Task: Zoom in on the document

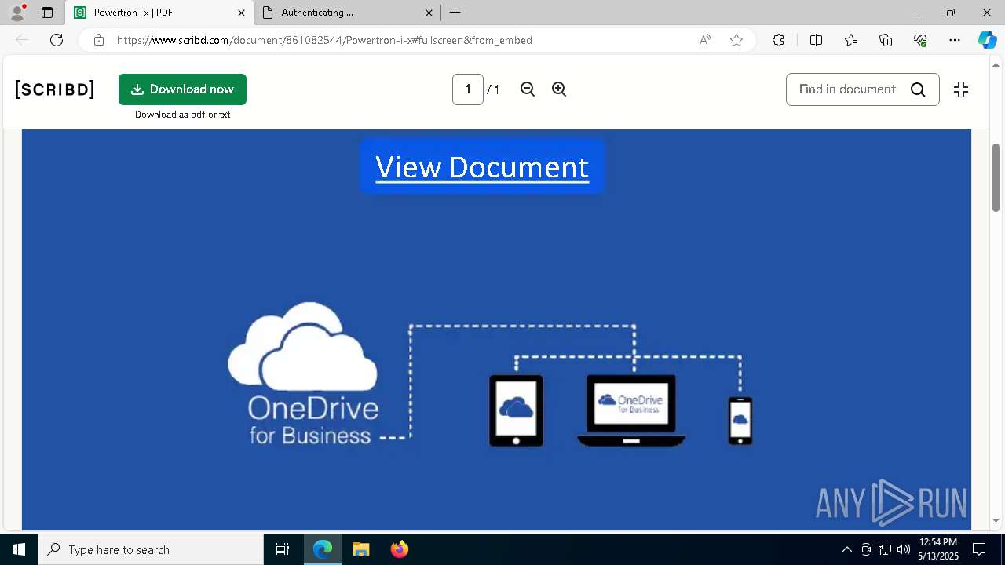Action: tap(559, 89)
